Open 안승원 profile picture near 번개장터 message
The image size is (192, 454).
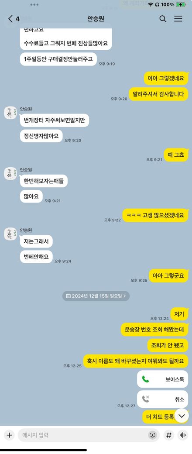[10, 113]
